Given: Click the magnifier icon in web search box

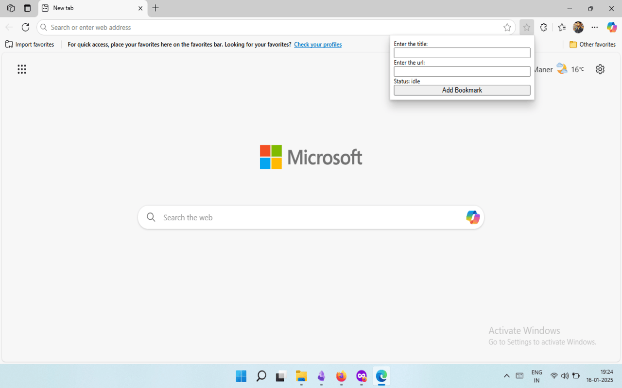Looking at the screenshot, I should 151,217.
